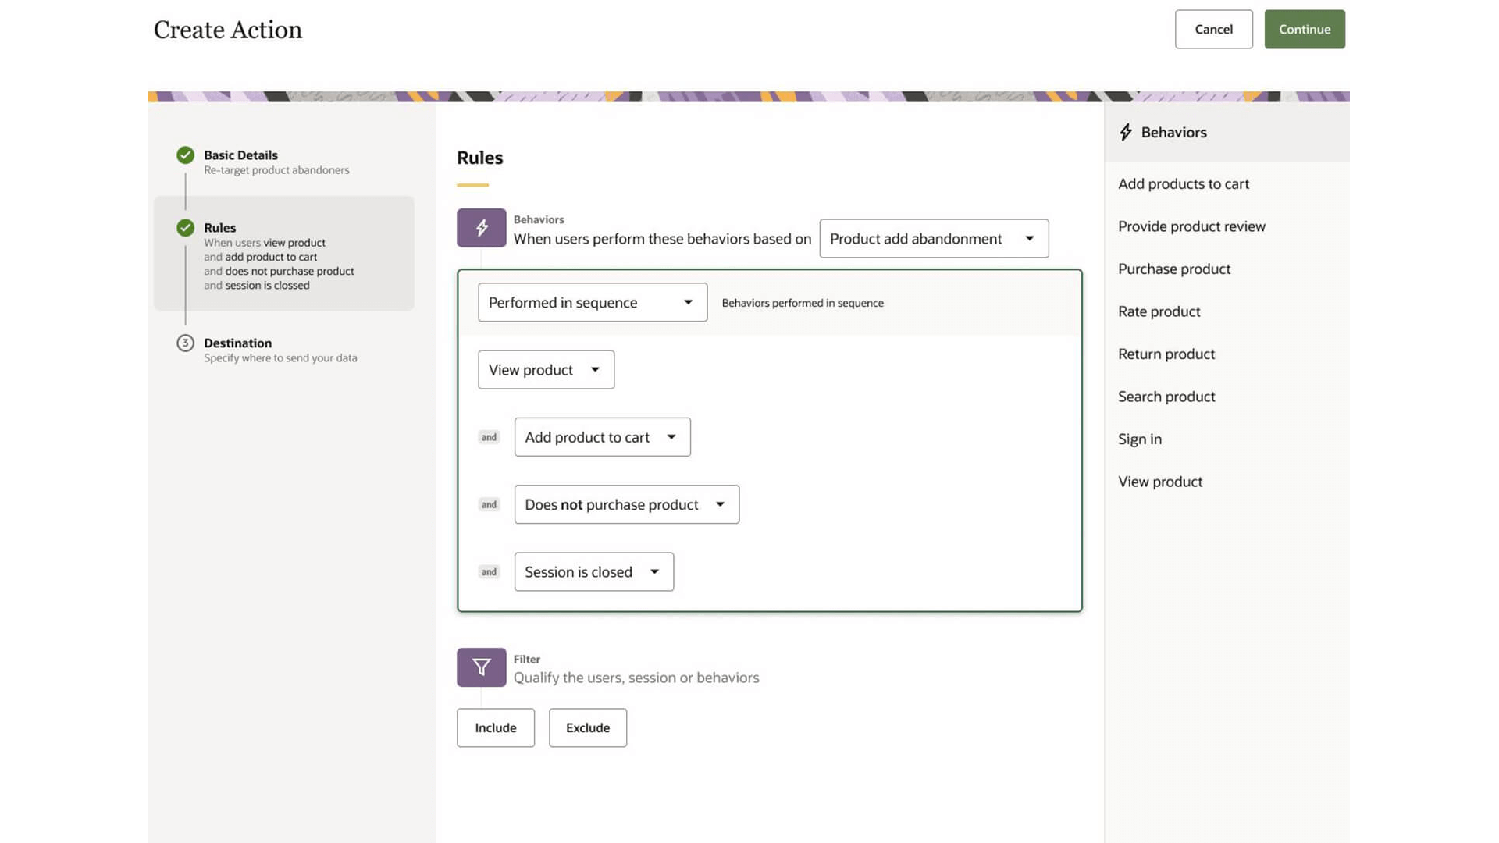Select Rate product in the Behaviors list

(x=1159, y=311)
